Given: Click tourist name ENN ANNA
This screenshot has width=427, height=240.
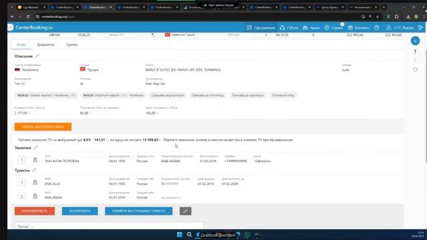Looking at the screenshot, I should click(x=53, y=197).
